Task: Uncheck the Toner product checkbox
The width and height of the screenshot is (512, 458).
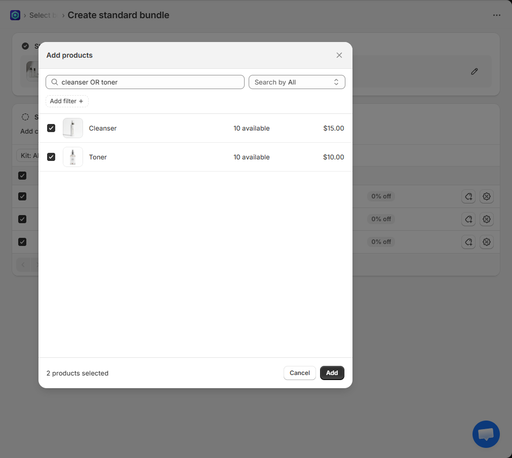Action: [51, 157]
